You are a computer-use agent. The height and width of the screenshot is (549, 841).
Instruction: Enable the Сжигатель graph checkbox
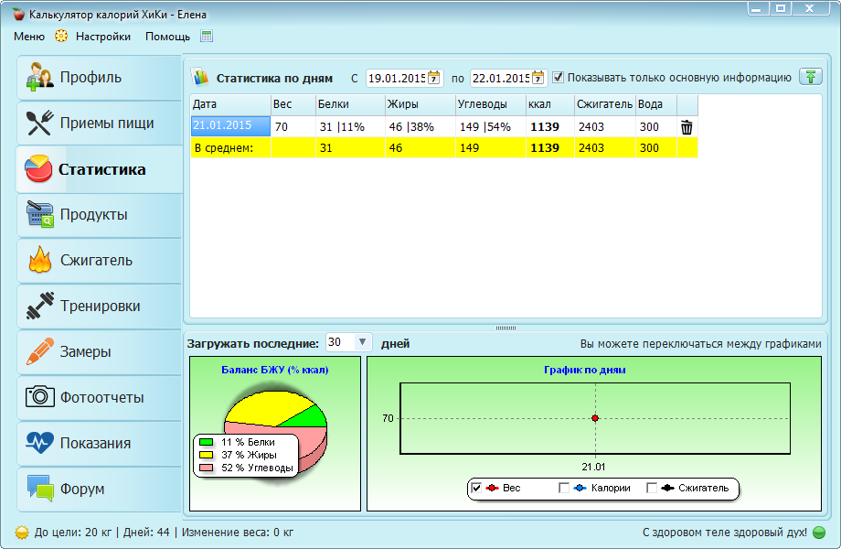[x=652, y=489]
